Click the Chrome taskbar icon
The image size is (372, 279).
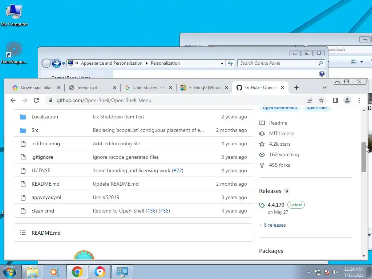77,272
